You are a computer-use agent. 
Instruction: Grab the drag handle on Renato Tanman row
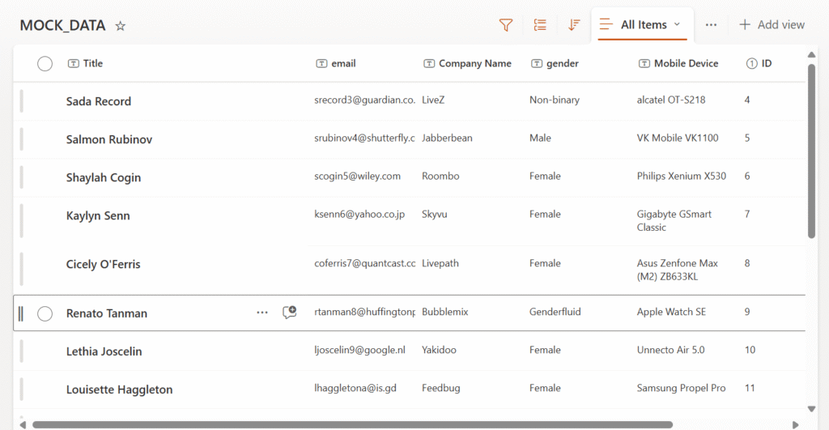[x=21, y=313]
